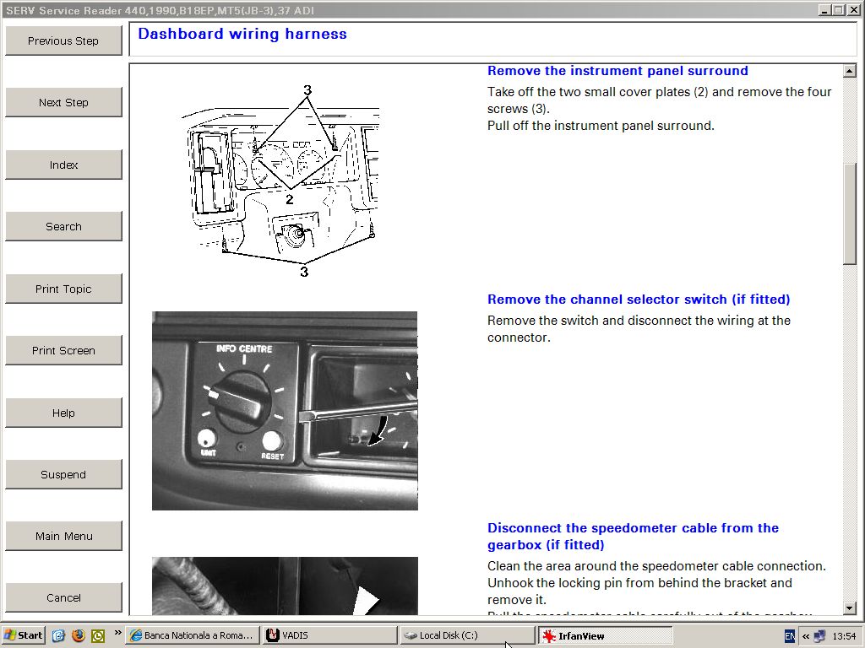Switch to the IrfanView taskbar button
This screenshot has width=865, height=648.
(604, 635)
